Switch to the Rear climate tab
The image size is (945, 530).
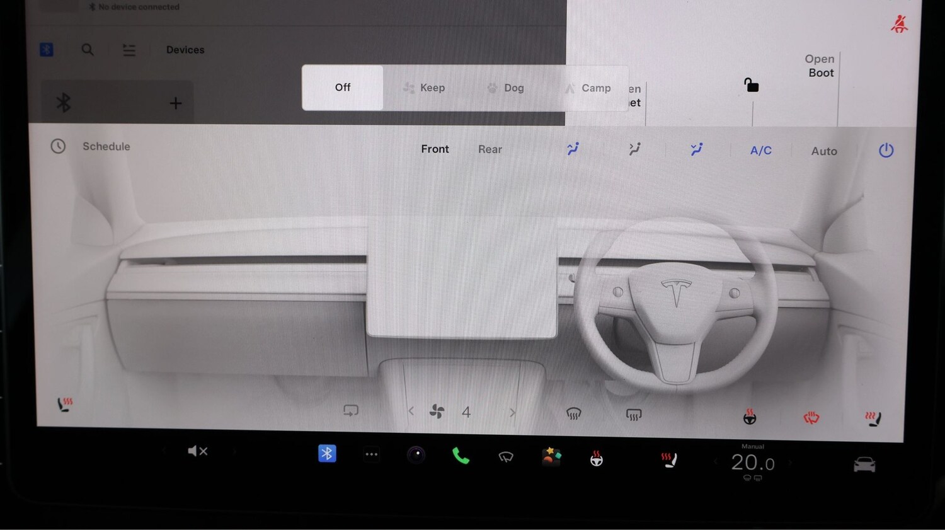490,149
